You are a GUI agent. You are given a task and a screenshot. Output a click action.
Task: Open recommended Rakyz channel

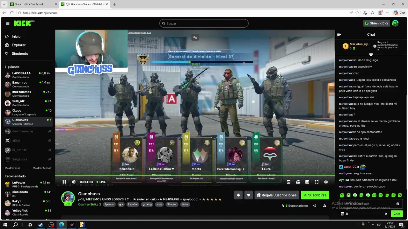click(x=28, y=203)
